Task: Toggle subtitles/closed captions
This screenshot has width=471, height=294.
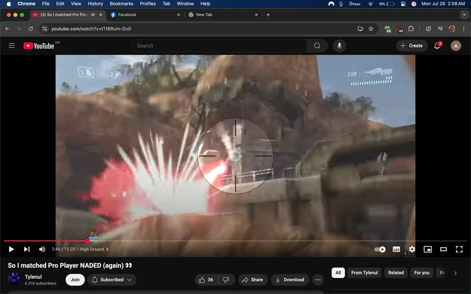Action: pos(396,249)
